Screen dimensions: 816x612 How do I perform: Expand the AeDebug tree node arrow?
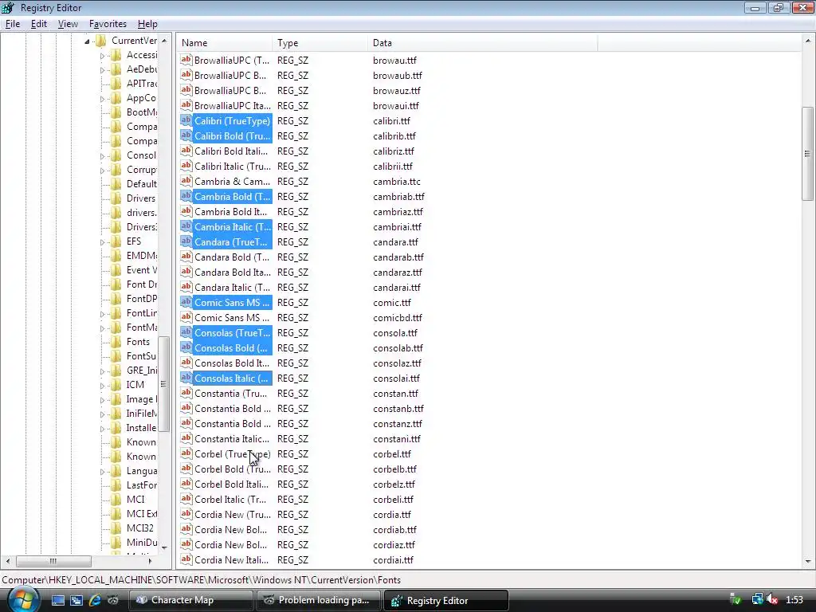click(x=103, y=70)
